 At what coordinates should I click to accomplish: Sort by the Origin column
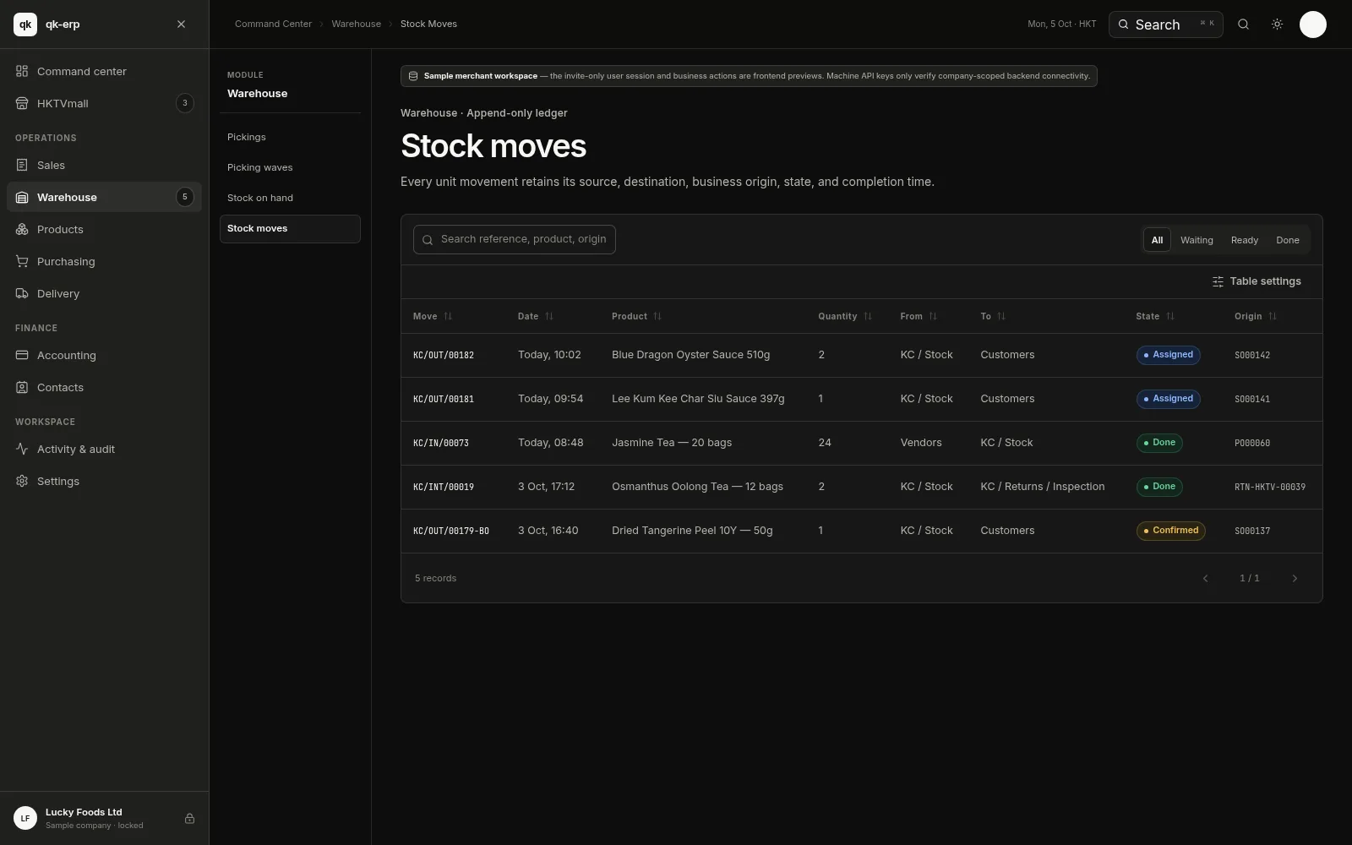point(1256,316)
